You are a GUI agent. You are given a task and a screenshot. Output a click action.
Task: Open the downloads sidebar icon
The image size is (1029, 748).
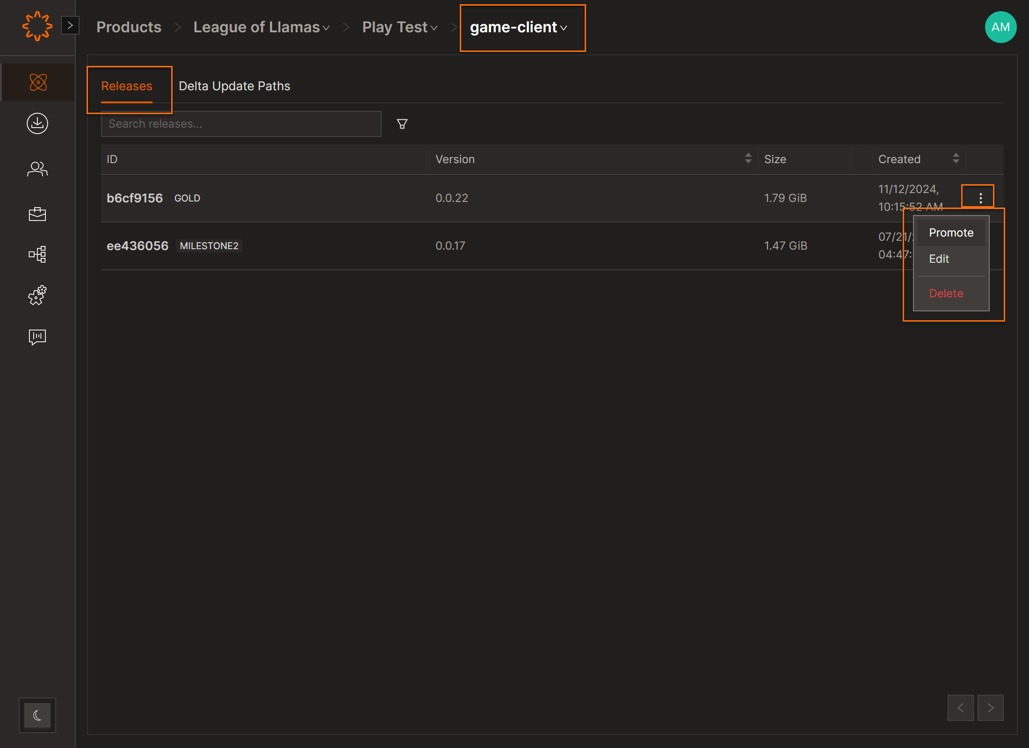tap(37, 123)
